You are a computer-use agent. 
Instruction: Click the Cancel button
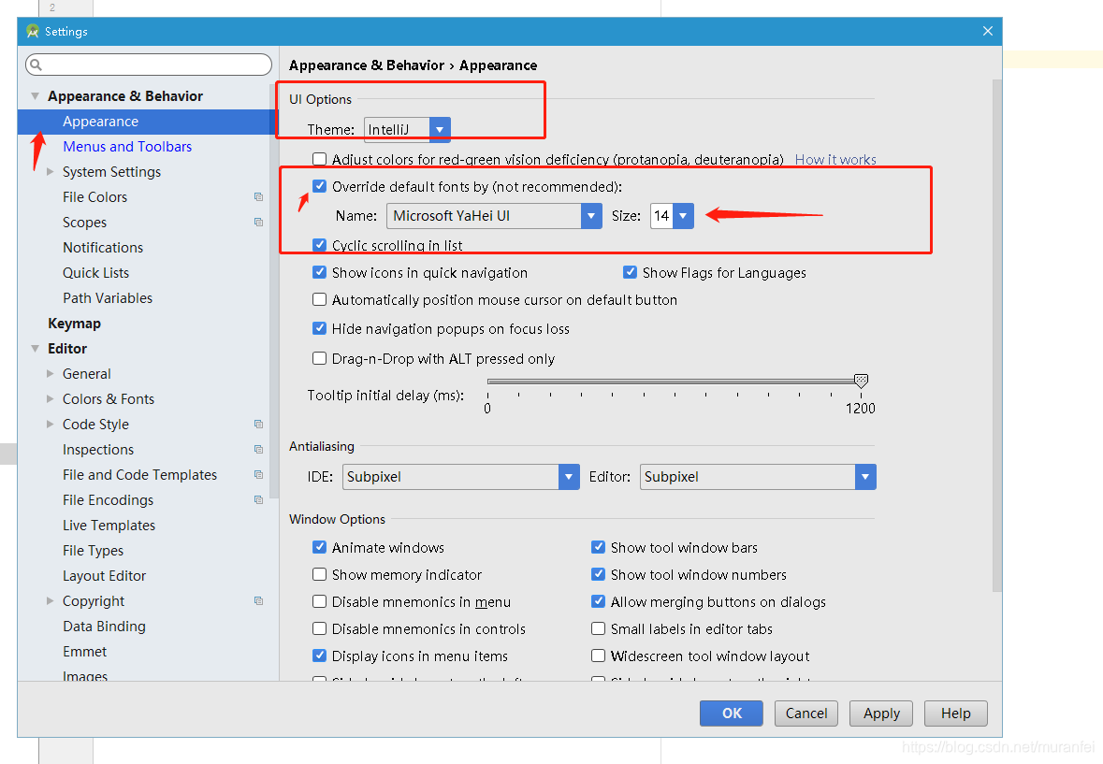(x=806, y=714)
